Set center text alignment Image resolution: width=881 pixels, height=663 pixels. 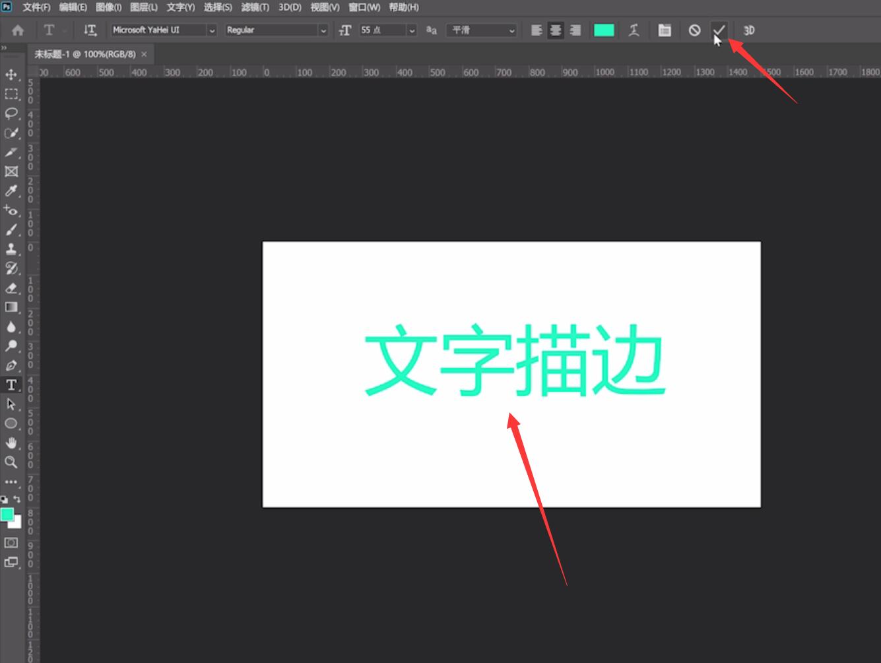pos(556,30)
